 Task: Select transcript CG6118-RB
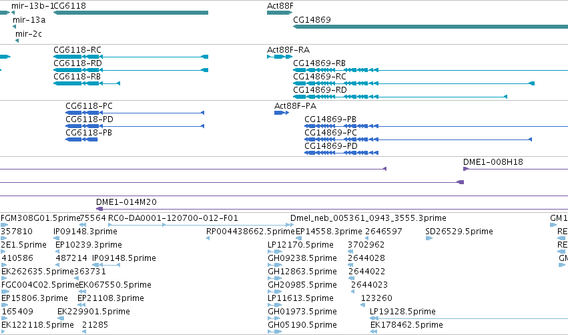[87, 83]
